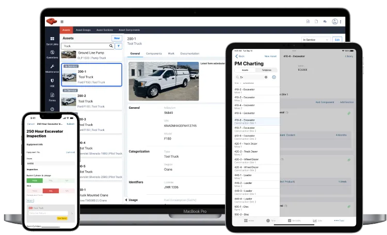Image resolution: width=387 pixels, height=235 pixels.
Task: Collapse the asset list panel arrow near Usage
Action: [126, 200]
